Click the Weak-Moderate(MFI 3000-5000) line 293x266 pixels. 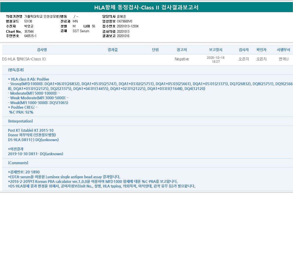[x=38, y=98]
